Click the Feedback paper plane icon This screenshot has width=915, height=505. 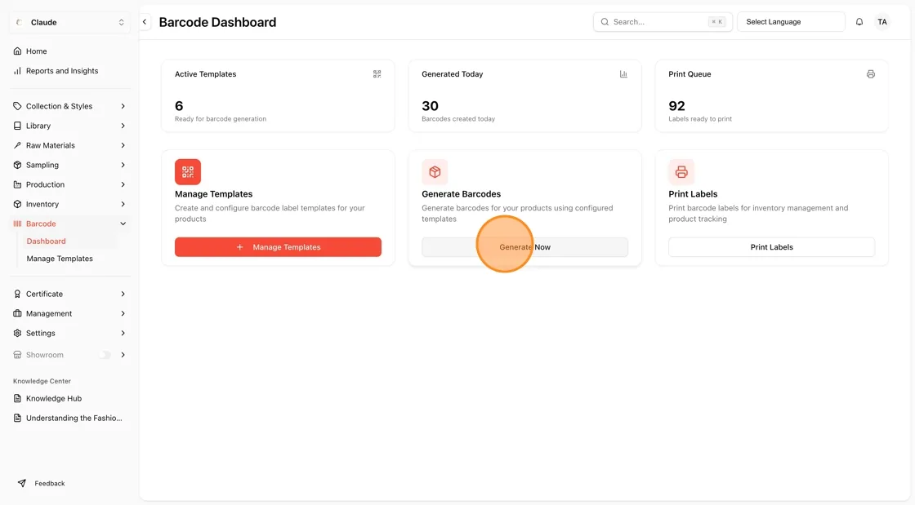coord(21,484)
